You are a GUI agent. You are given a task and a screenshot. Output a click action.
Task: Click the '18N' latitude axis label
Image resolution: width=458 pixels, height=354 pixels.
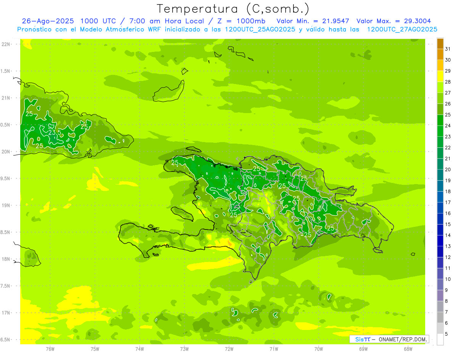[6, 259]
